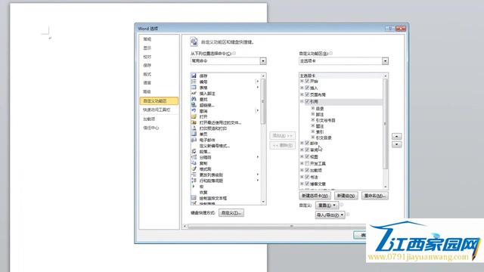This screenshot has width=484, height=272.
Task: Click the 新建组 (New Group) button
Action: pyautogui.click(x=346, y=196)
